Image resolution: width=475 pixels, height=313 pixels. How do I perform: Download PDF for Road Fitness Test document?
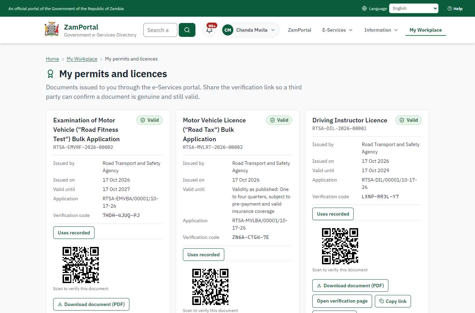tap(91, 304)
